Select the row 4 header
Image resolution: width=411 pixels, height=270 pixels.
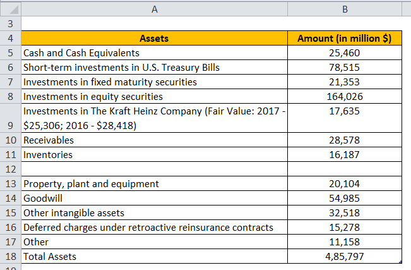point(11,38)
